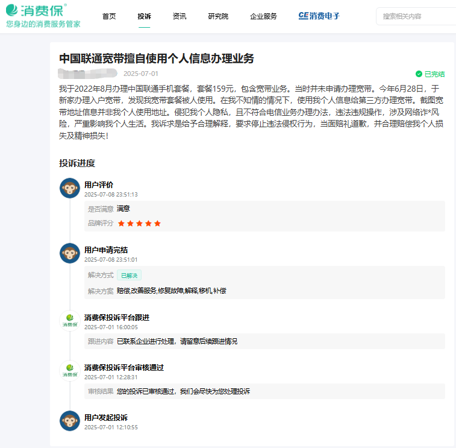Click the fifth star of 品牌评分
This screenshot has width=456, height=448.
[157, 223]
